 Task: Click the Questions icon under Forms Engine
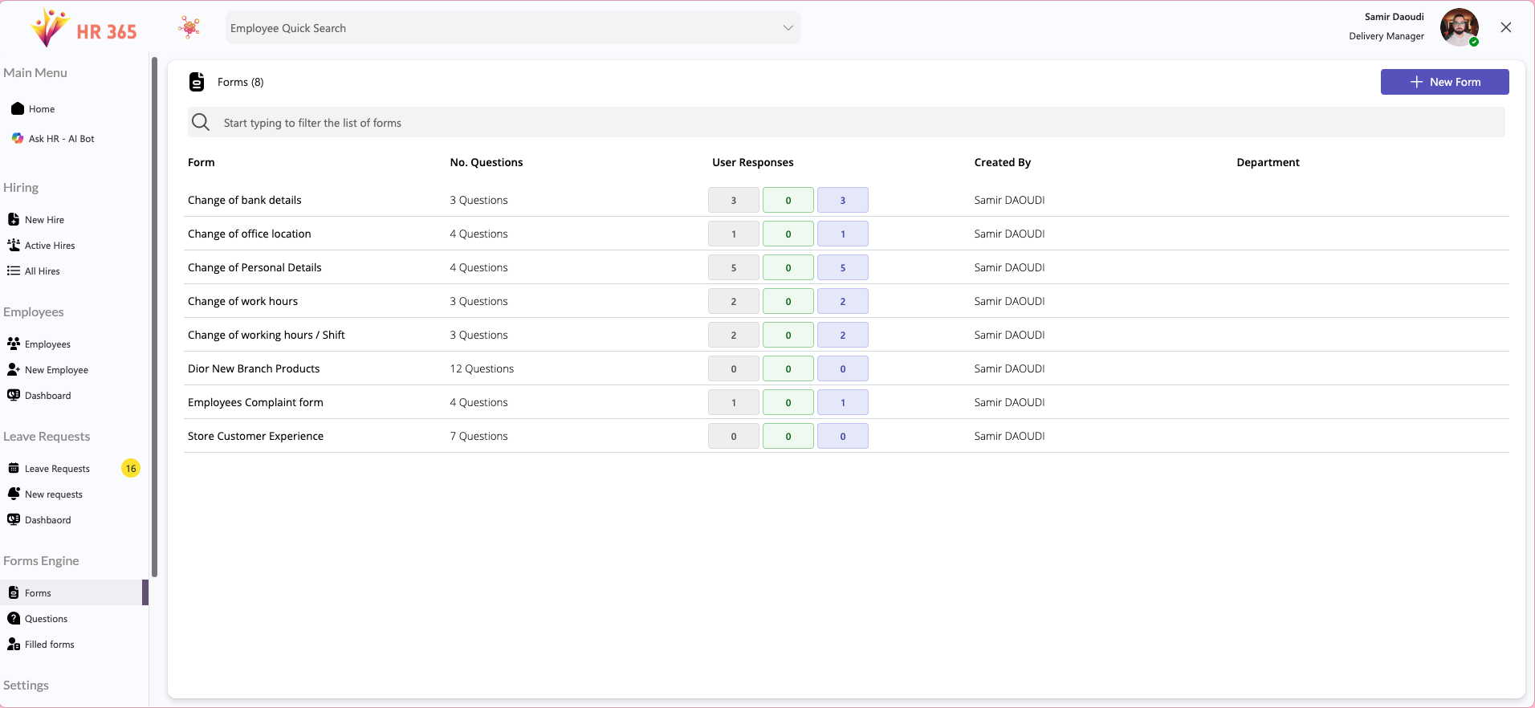pyautogui.click(x=14, y=618)
